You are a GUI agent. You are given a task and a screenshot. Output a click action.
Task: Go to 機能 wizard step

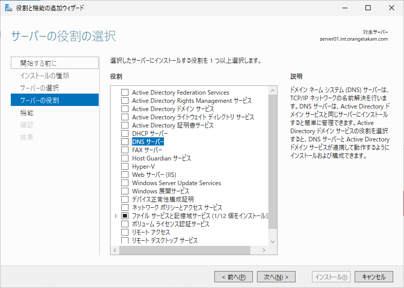coord(54,113)
